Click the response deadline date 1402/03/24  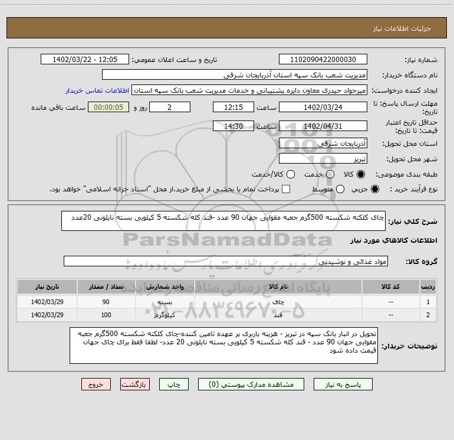click(x=323, y=107)
